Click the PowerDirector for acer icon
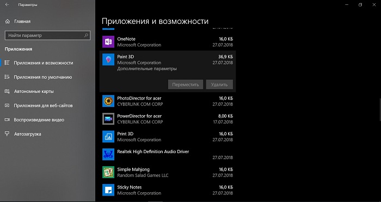 tap(108, 119)
